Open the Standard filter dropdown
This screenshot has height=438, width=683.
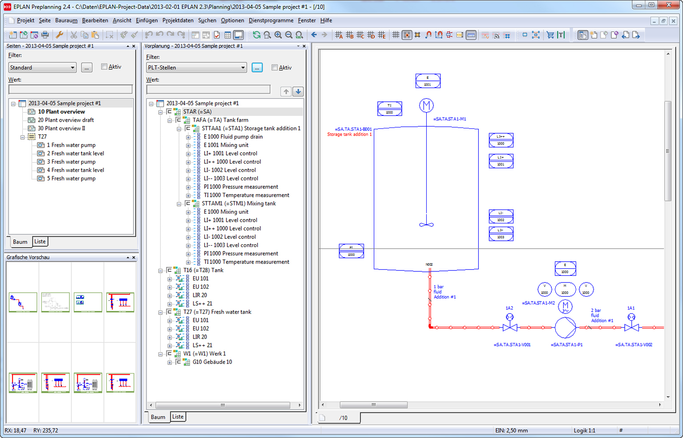[x=72, y=68]
